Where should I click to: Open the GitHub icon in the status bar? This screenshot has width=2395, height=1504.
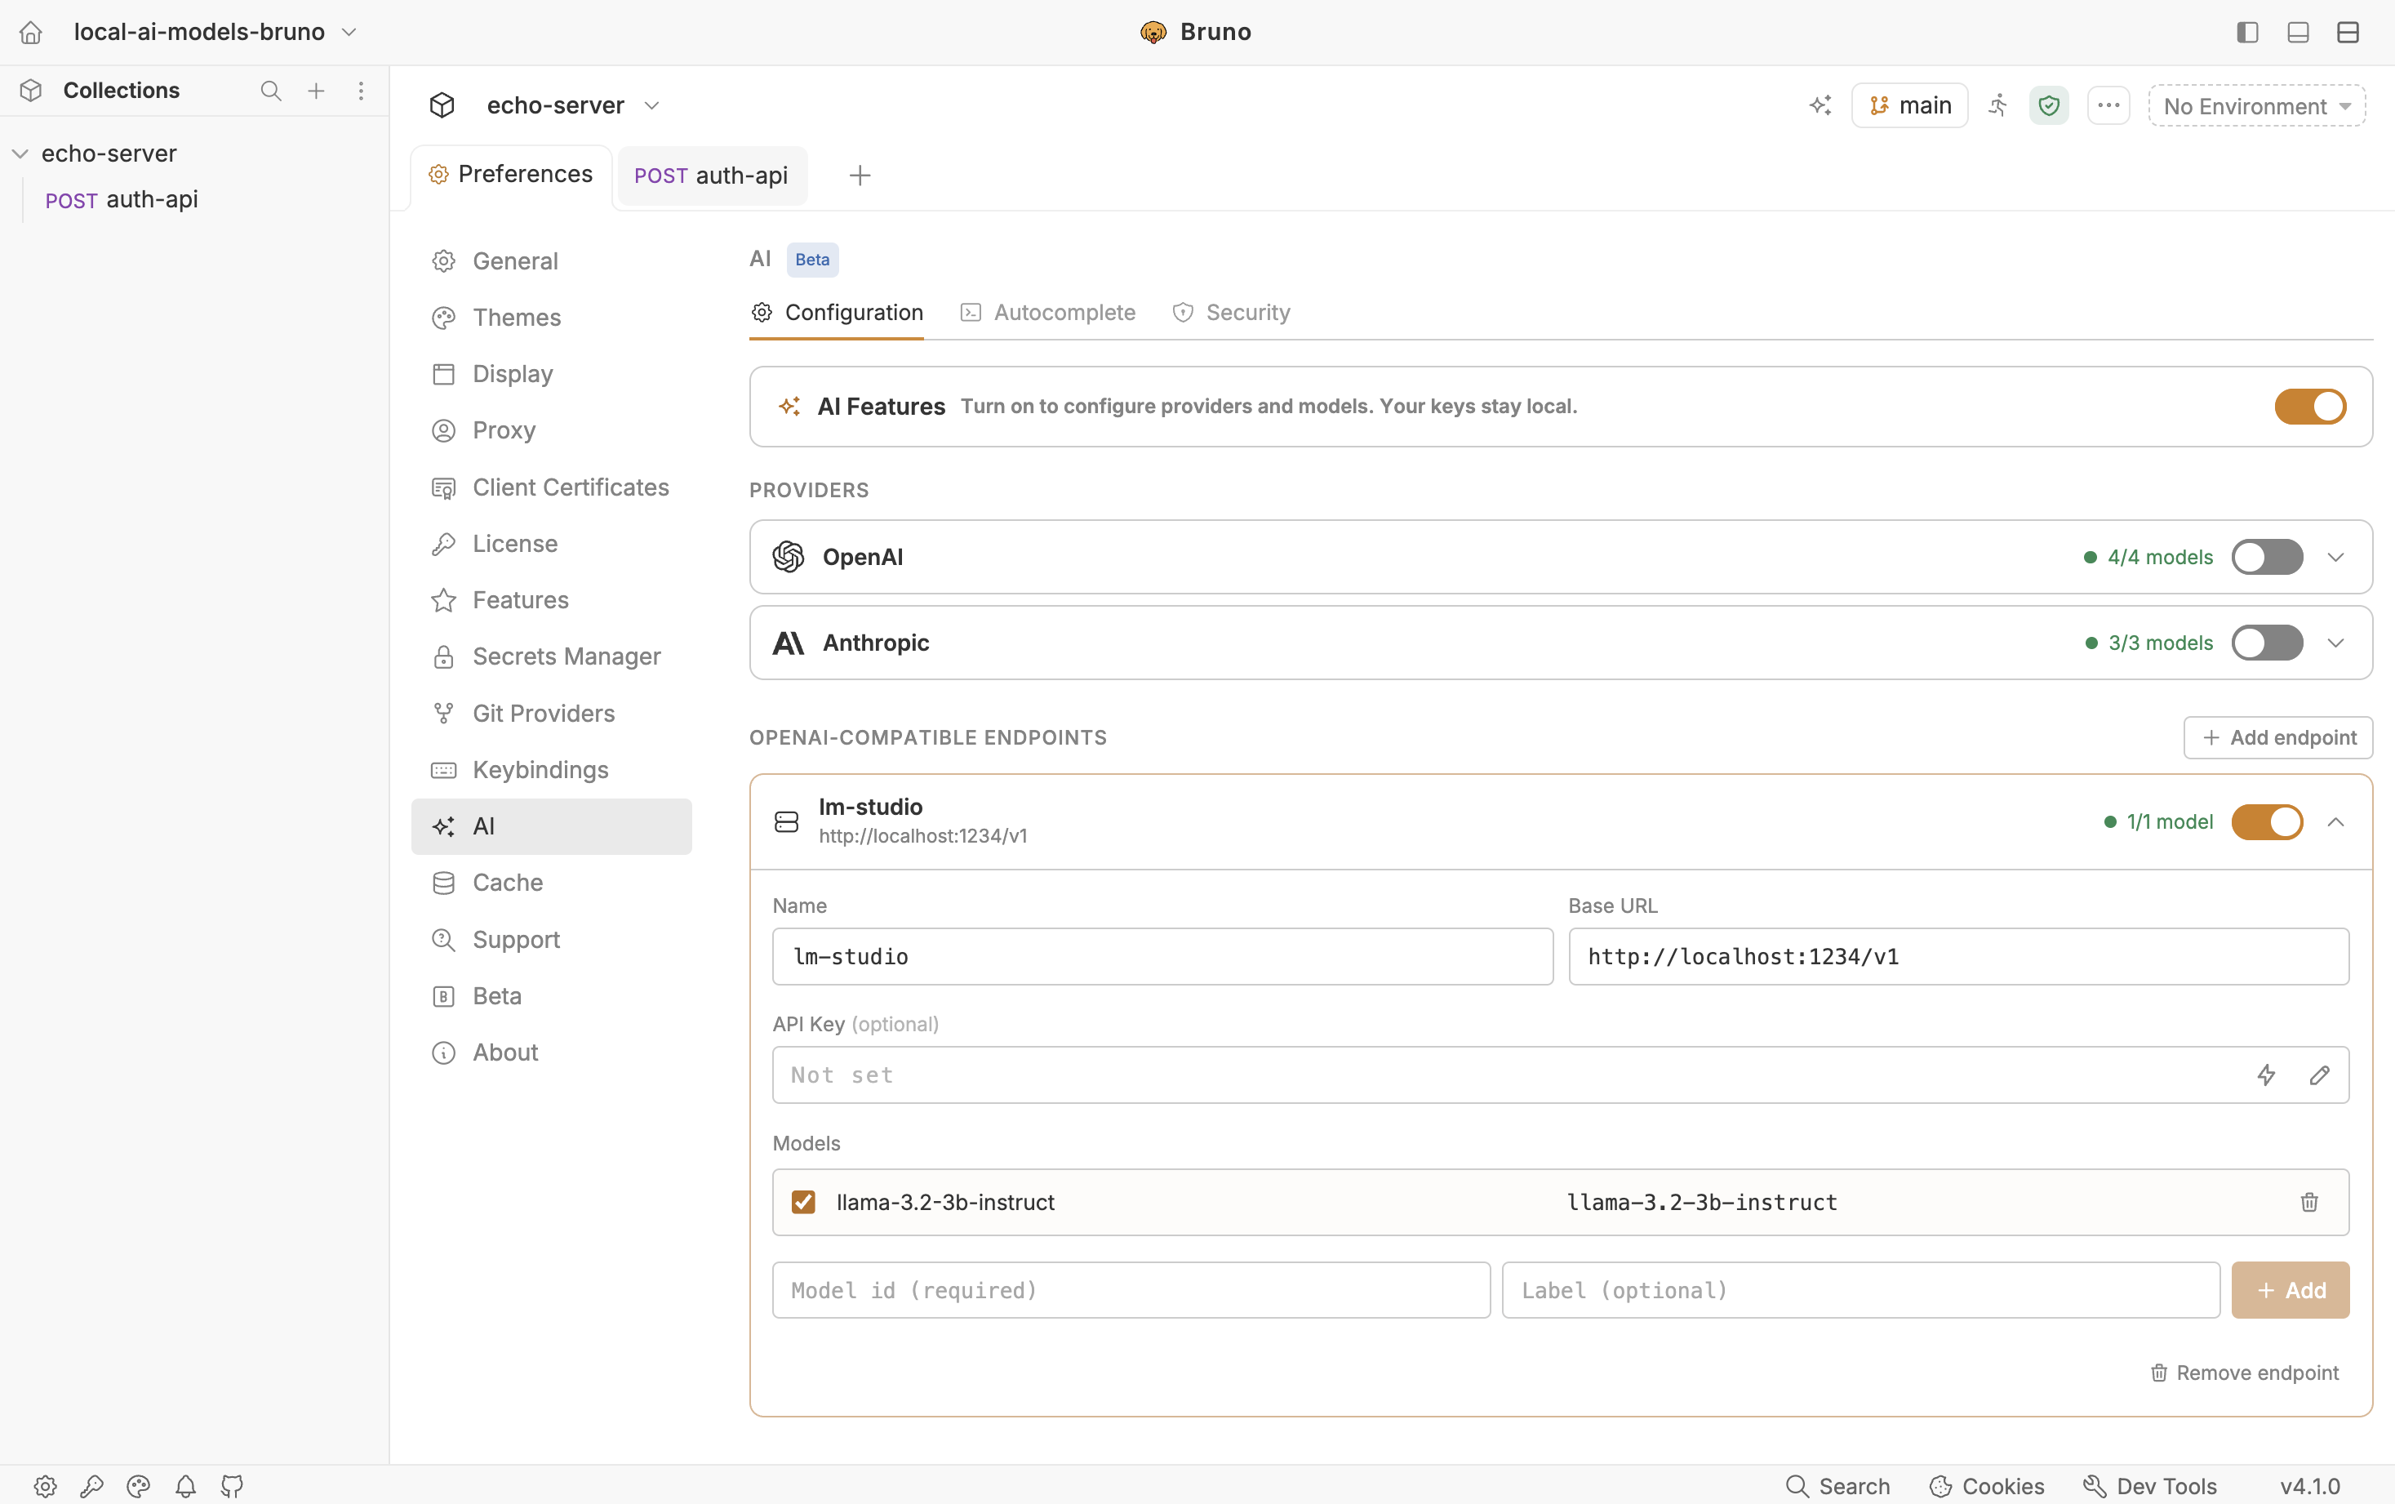[233, 1485]
